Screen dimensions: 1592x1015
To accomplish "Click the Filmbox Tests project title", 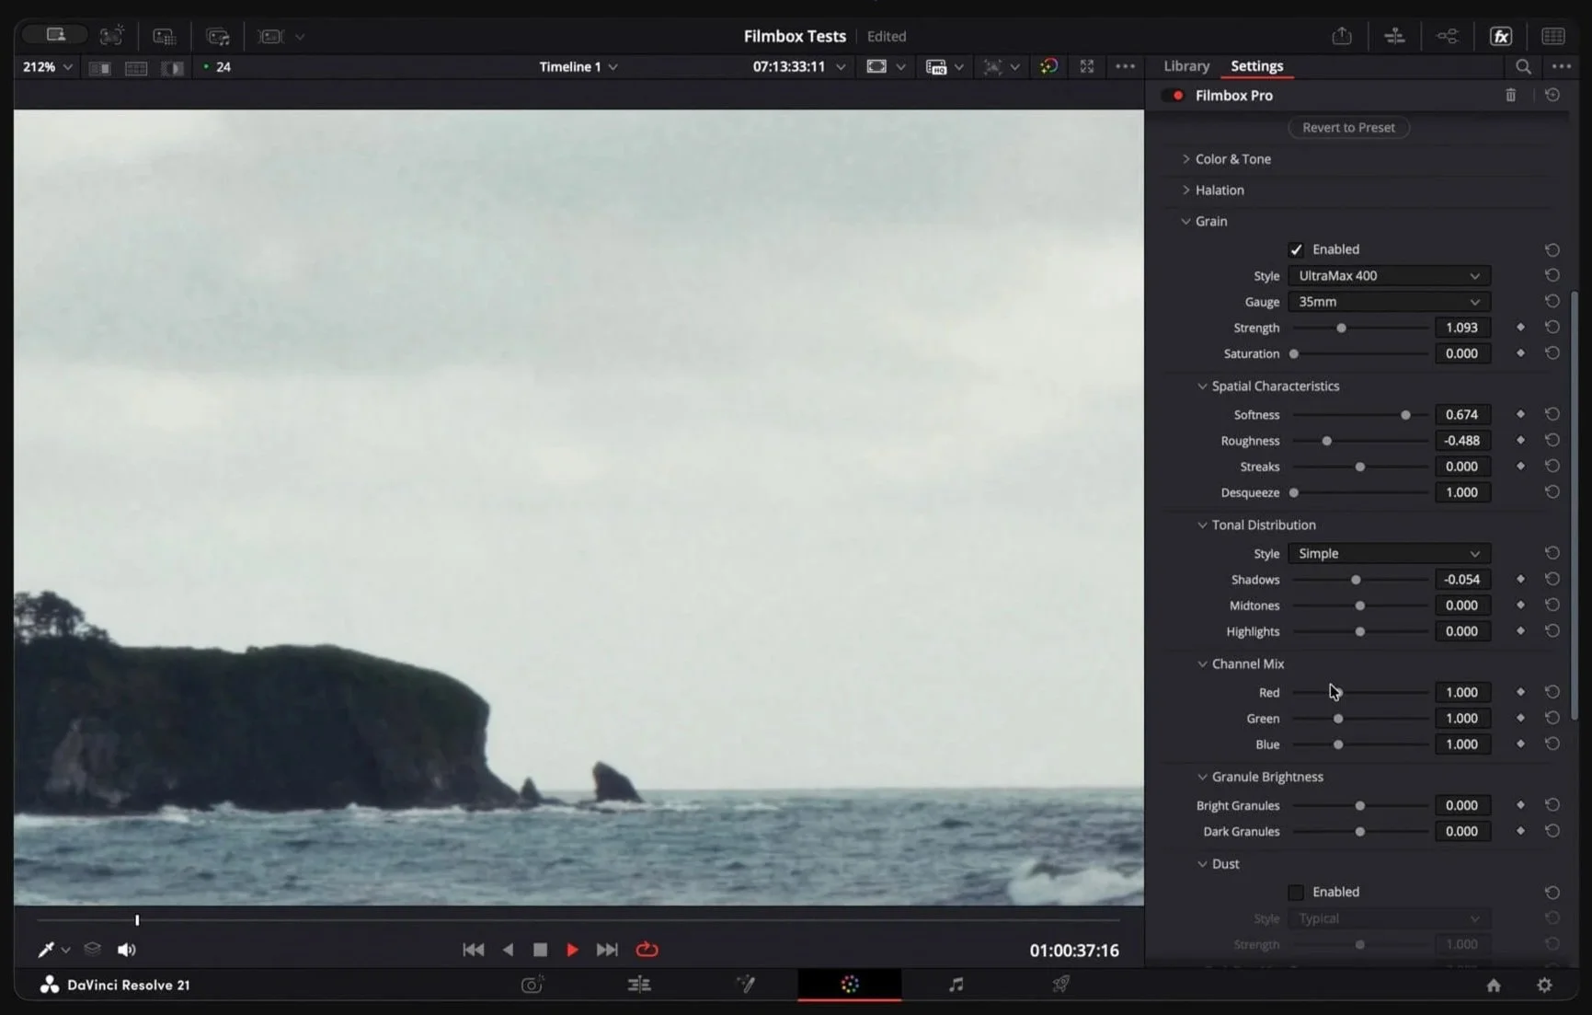I will pos(795,36).
